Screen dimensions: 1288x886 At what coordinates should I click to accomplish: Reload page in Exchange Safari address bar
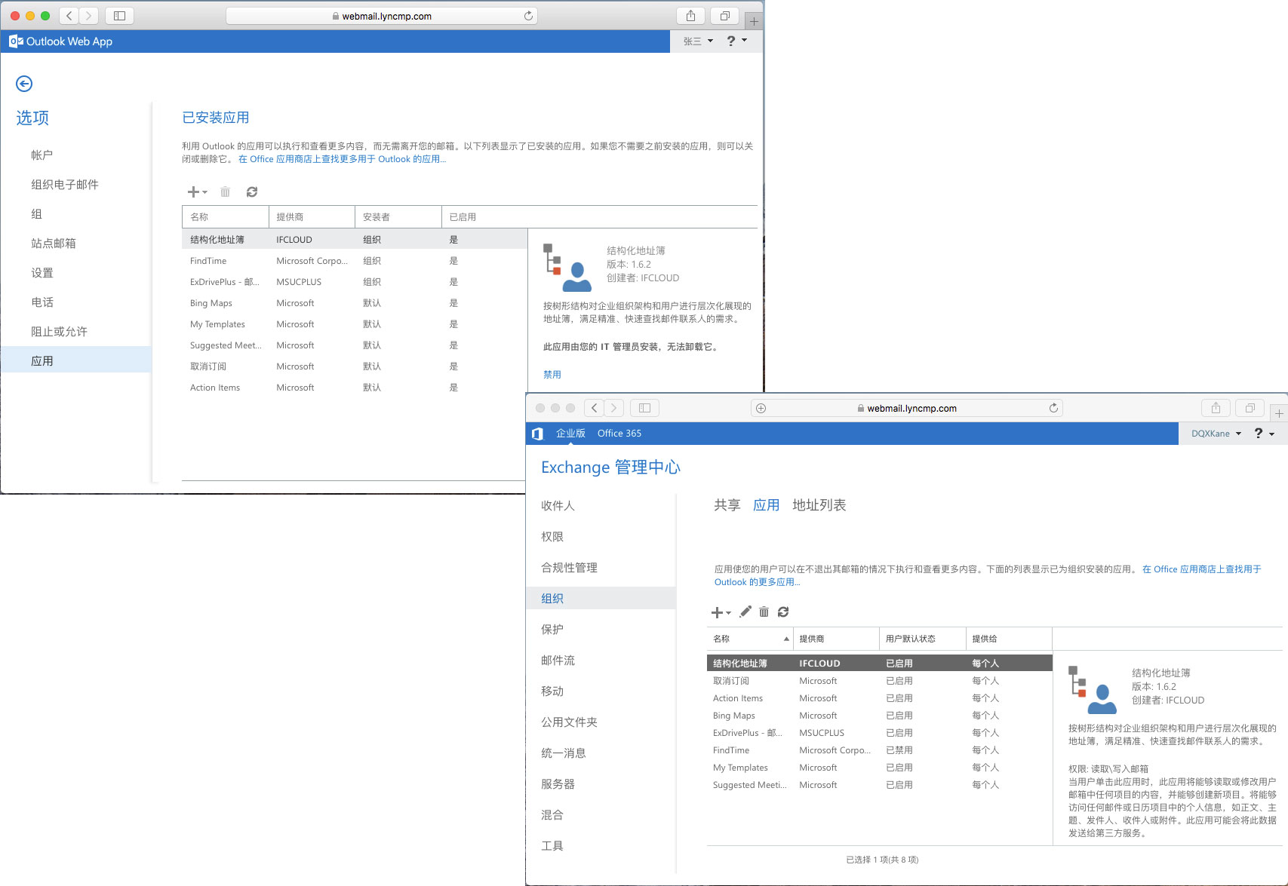pos(1053,408)
